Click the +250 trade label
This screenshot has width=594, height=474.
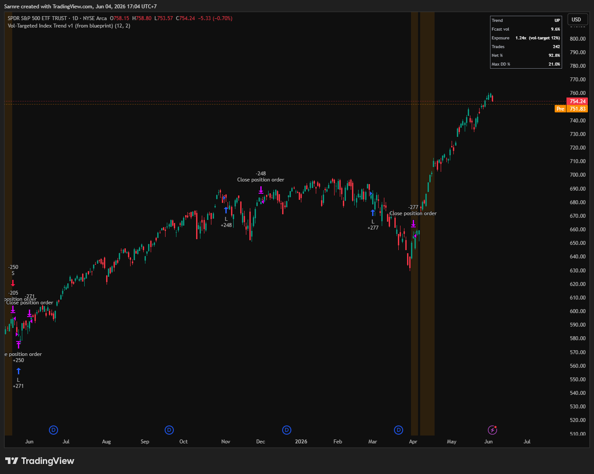click(x=18, y=360)
